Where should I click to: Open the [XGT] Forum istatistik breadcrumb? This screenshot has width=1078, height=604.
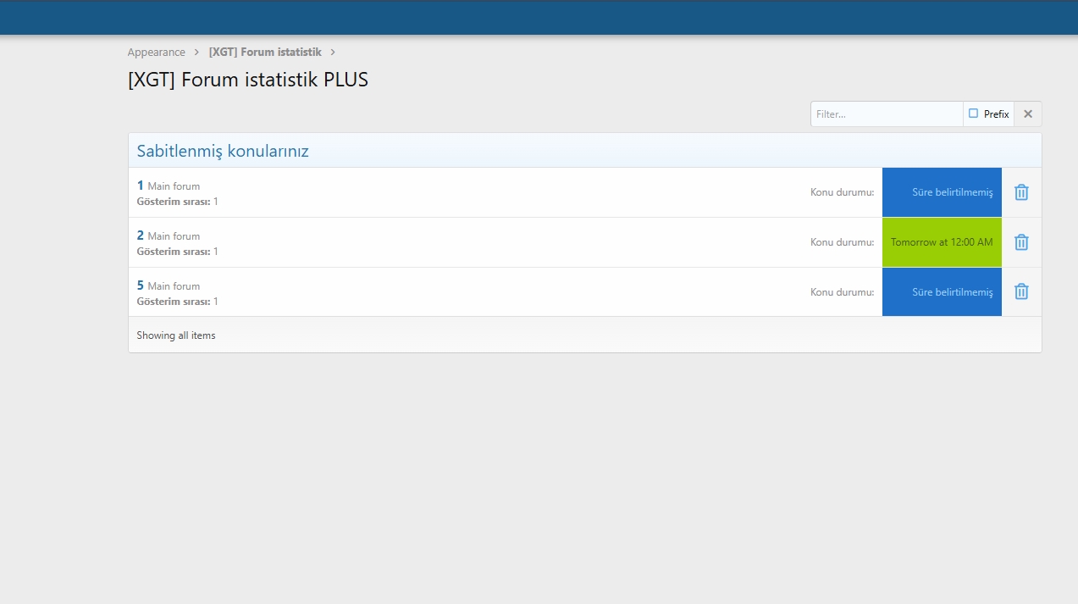(x=265, y=53)
